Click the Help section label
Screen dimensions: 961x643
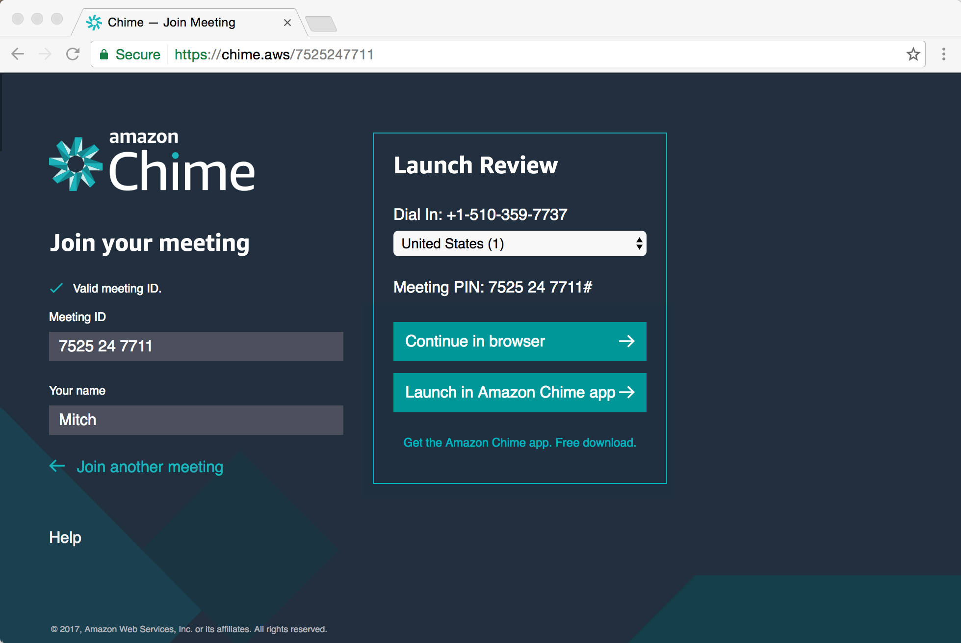pyautogui.click(x=65, y=537)
